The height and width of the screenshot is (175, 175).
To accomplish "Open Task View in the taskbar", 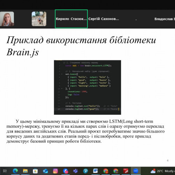I will point(5,171).
